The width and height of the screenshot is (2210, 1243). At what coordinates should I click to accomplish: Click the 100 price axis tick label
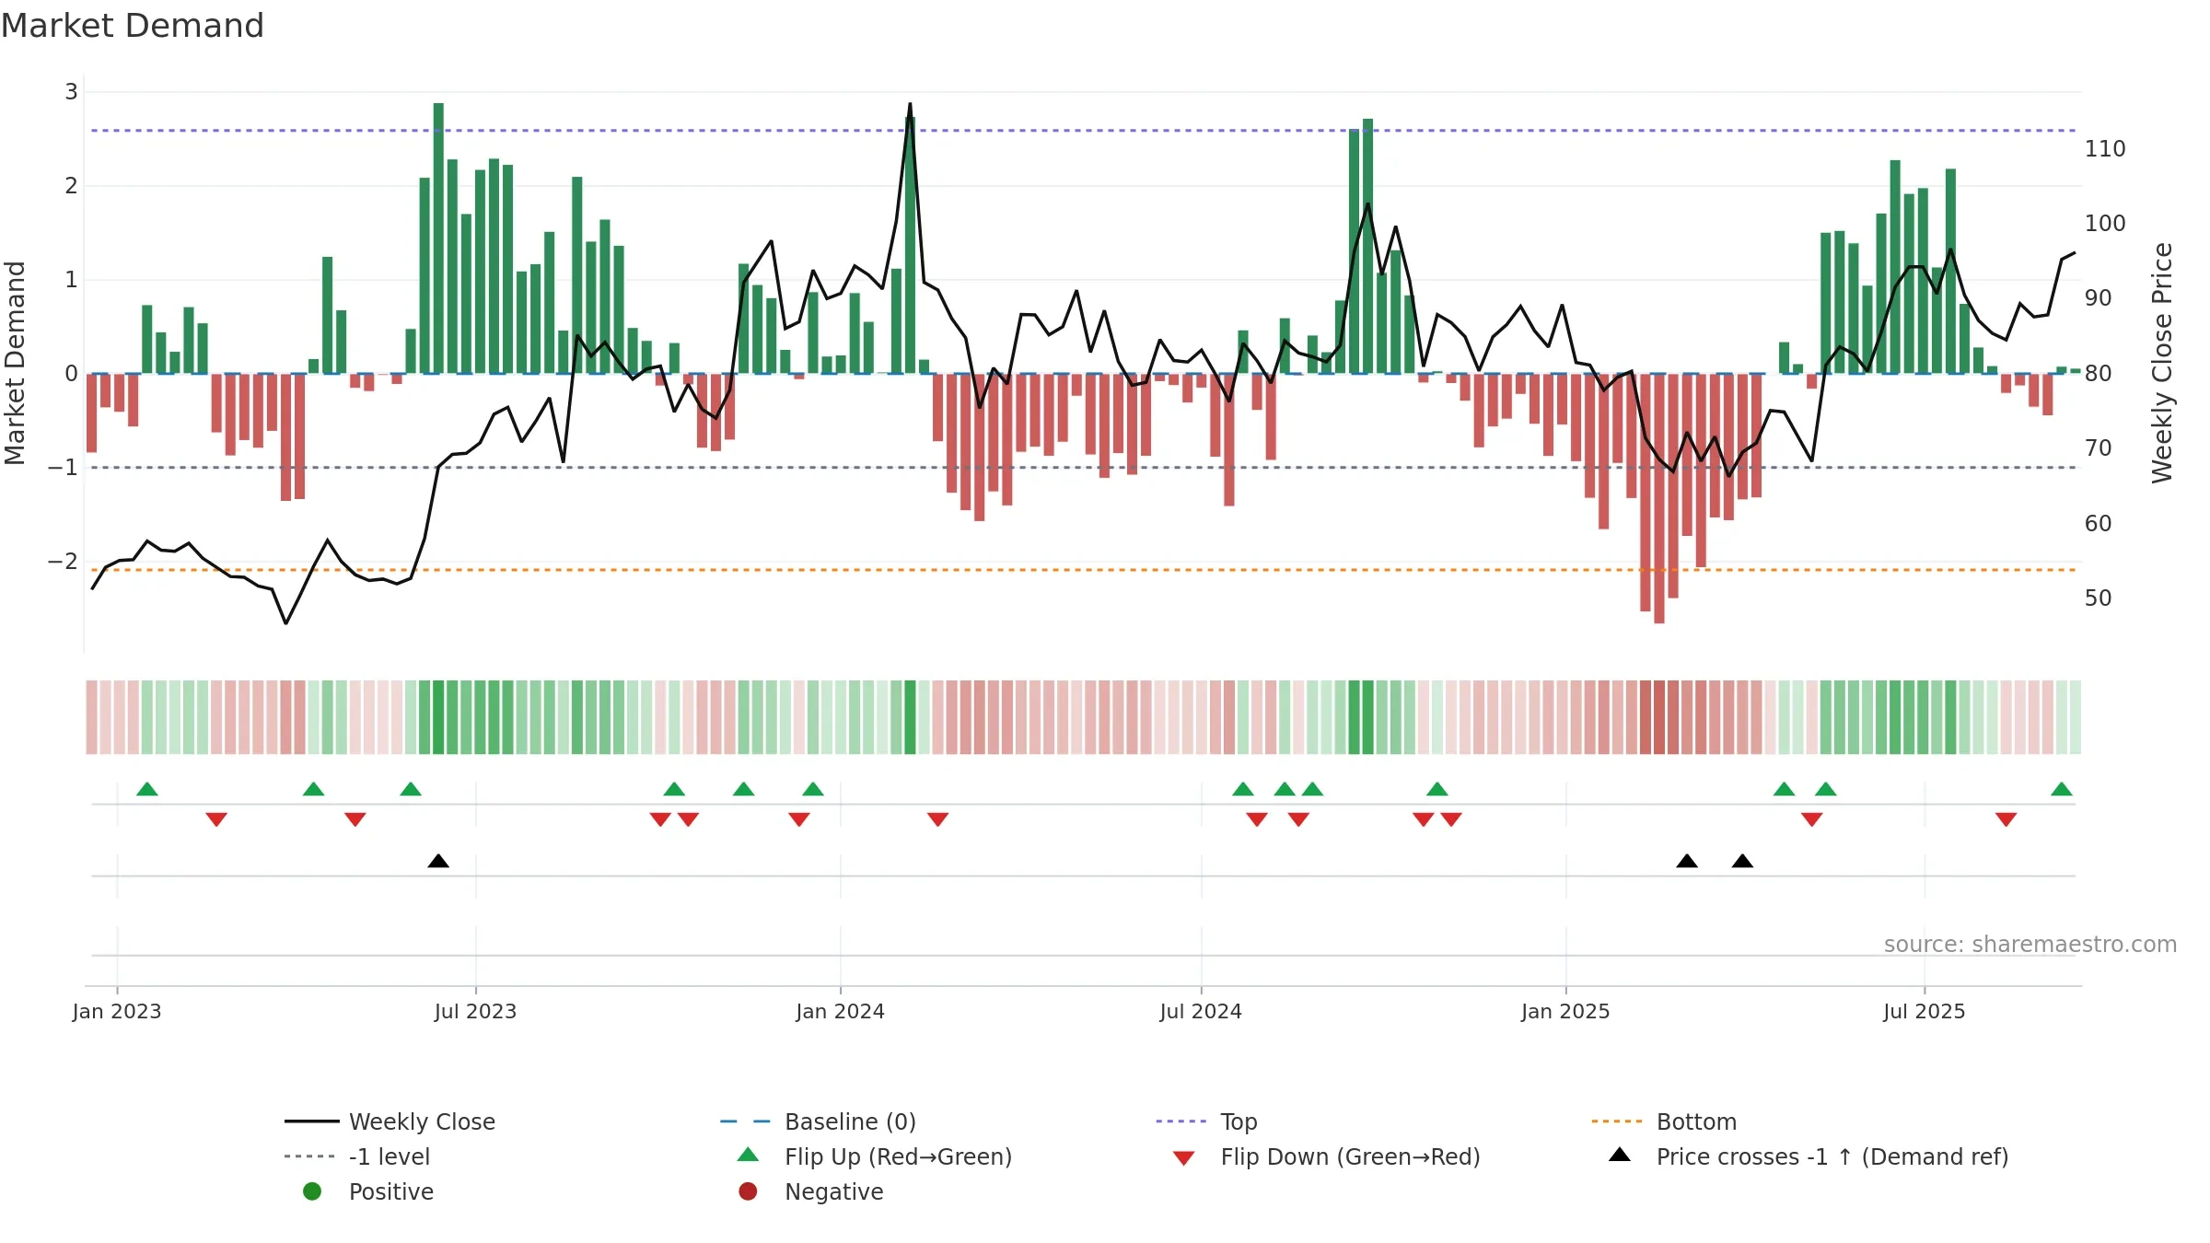tap(2105, 224)
